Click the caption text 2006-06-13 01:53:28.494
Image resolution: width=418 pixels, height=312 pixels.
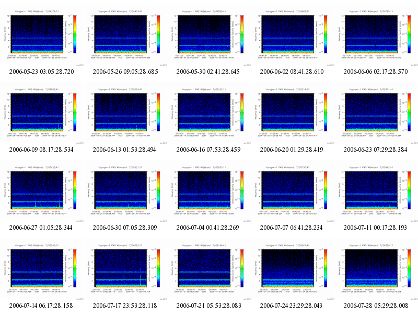coord(124,150)
